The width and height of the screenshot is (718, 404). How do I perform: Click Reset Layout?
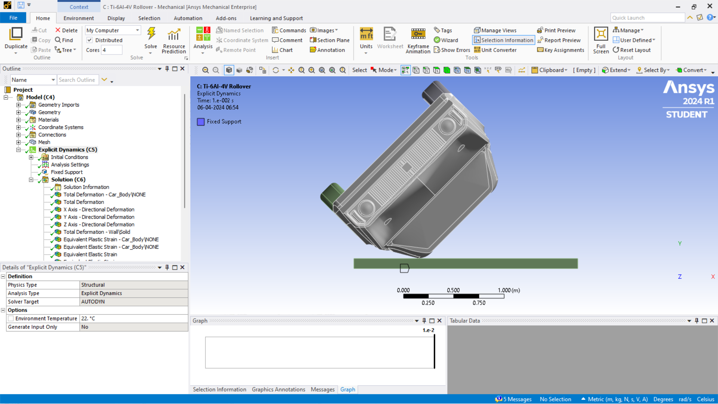coord(632,50)
